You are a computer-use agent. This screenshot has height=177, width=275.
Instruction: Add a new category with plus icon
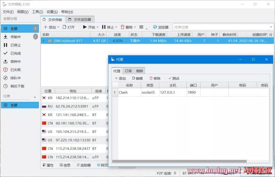tap(35, 97)
